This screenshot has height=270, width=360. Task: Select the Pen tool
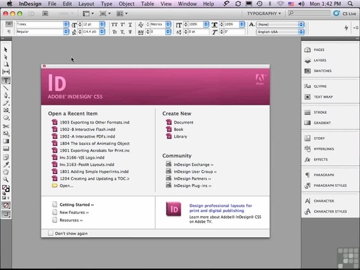point(5,95)
